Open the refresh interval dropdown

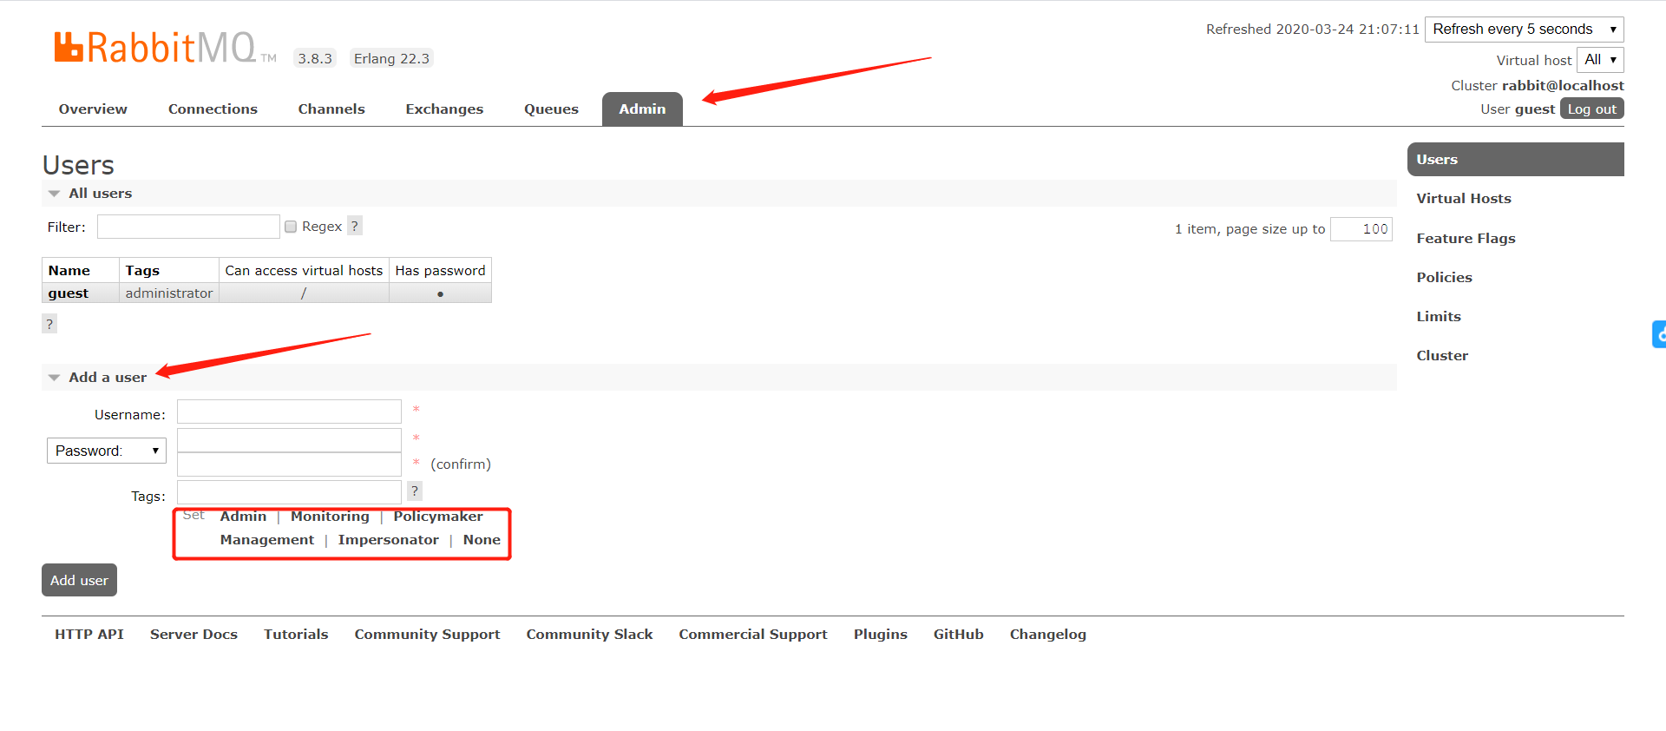pos(1524,30)
